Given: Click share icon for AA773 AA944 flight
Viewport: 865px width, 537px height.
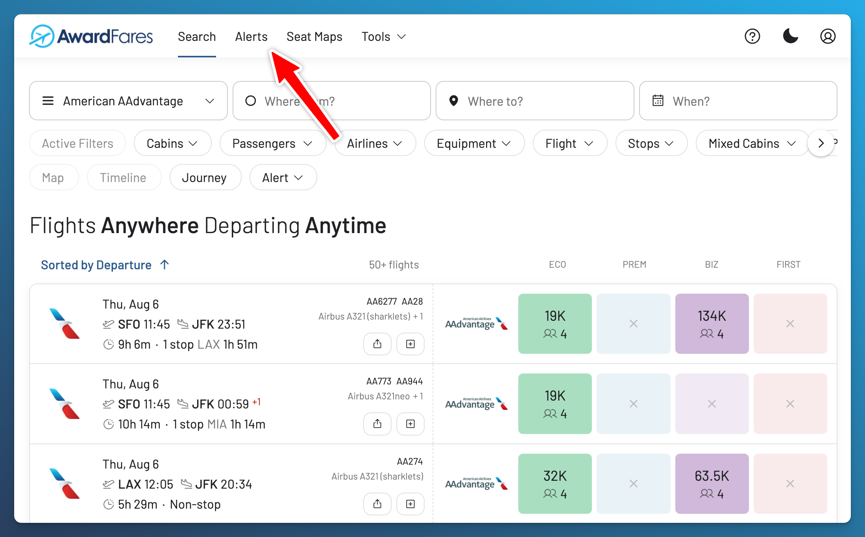Looking at the screenshot, I should click(x=377, y=424).
